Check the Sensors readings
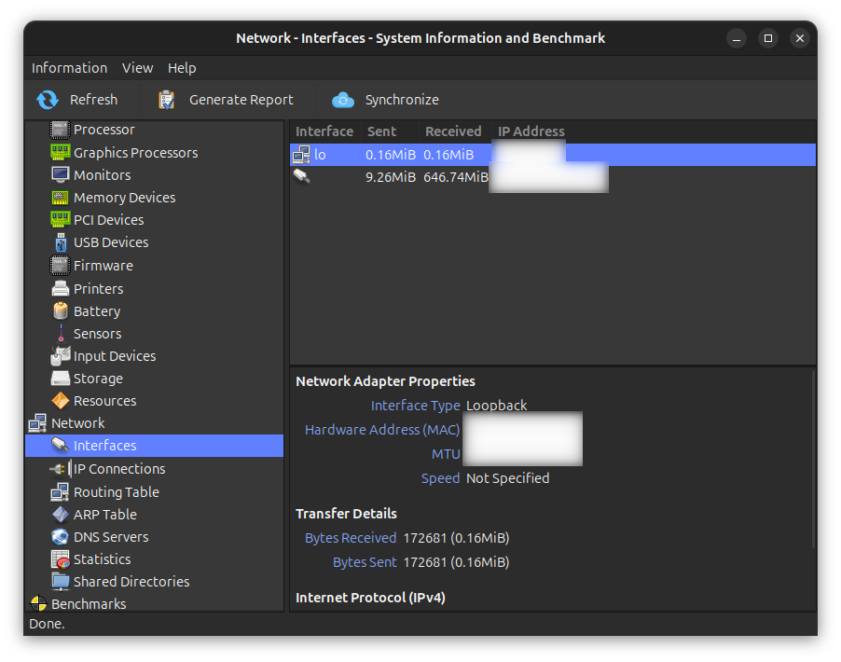Screen dimensions: 841x662 pos(98,333)
